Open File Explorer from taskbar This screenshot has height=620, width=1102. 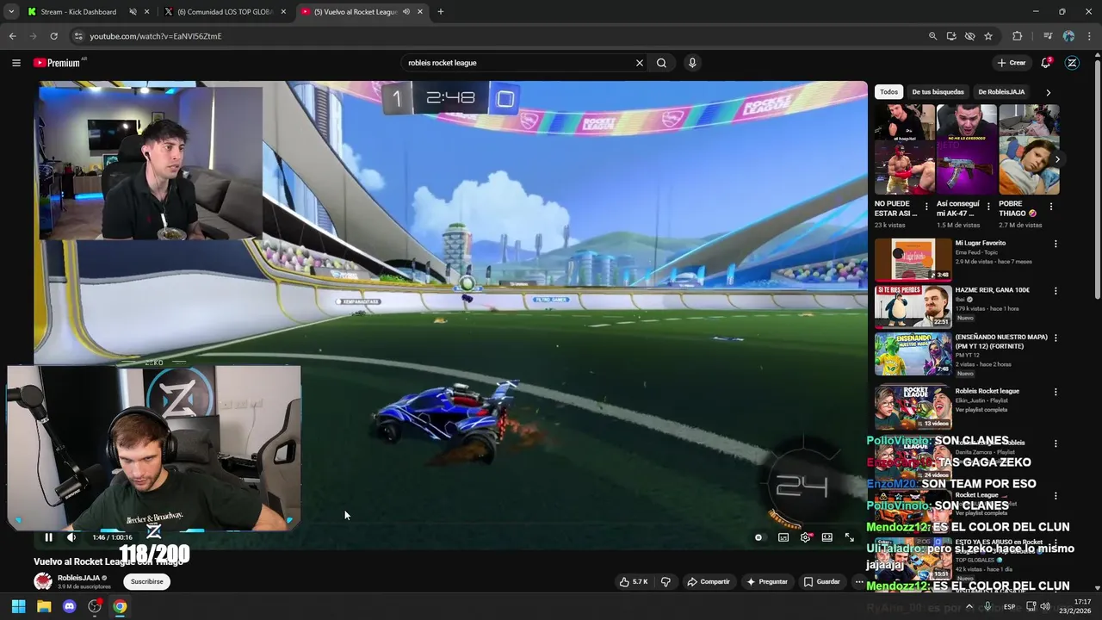coord(44,606)
